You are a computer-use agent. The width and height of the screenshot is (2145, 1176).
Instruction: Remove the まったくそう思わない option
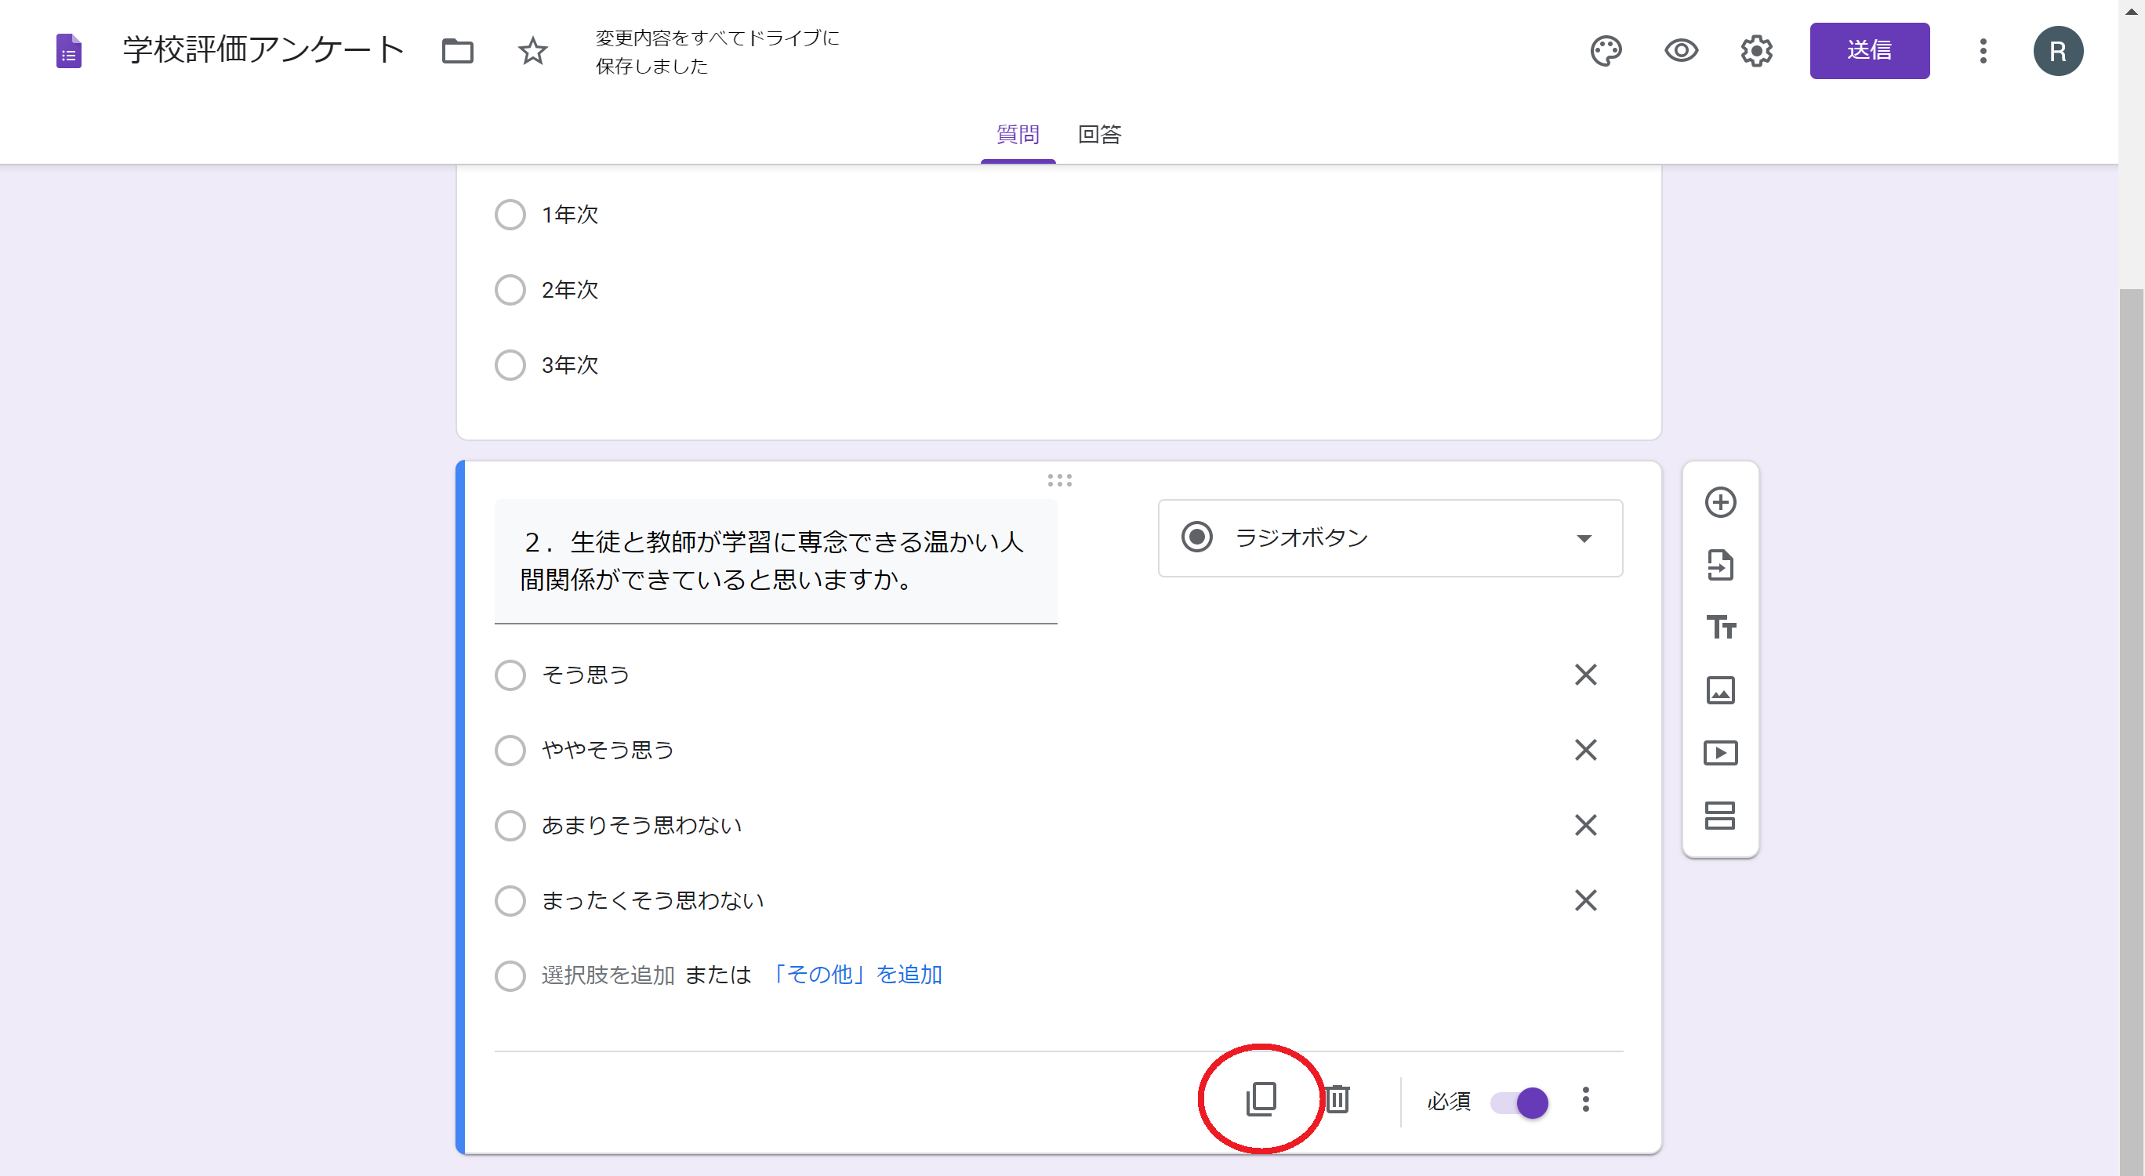point(1585,900)
